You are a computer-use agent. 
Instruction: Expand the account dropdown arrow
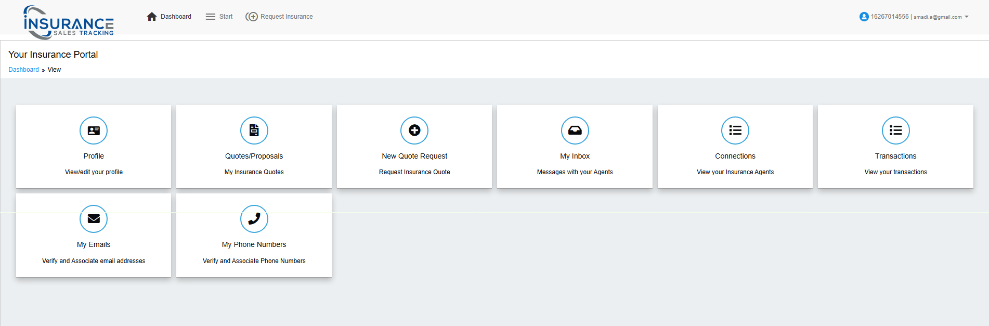pos(967,17)
